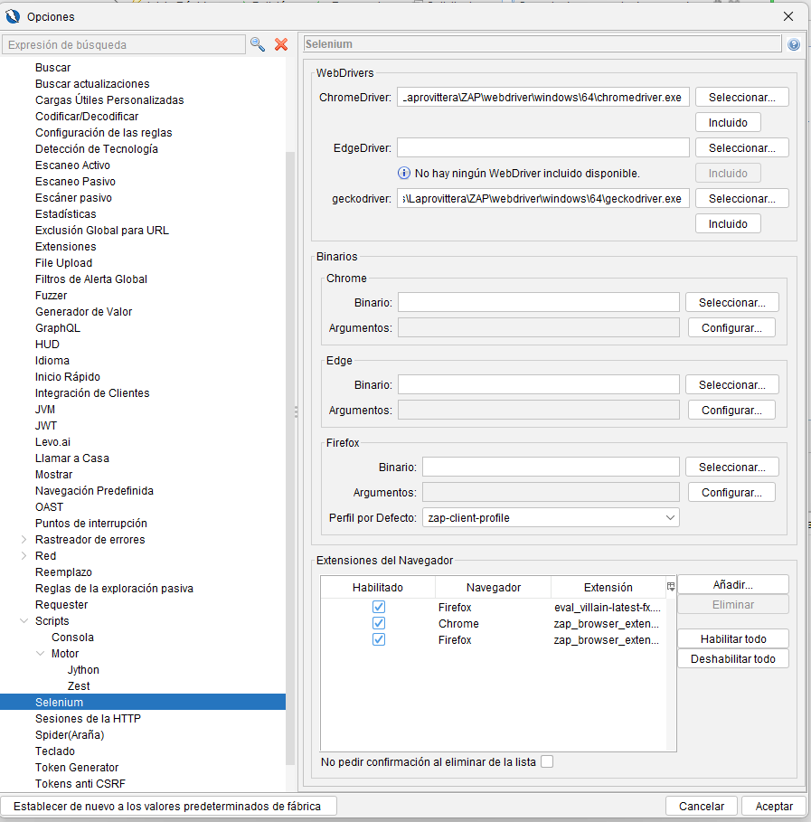Open the Token Generator options entry
The image size is (811, 822).
[x=77, y=768]
